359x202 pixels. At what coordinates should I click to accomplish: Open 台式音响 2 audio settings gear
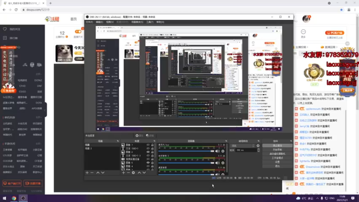(x=223, y=163)
